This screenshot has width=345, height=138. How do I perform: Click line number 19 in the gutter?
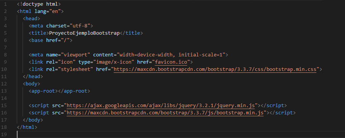point(4,134)
